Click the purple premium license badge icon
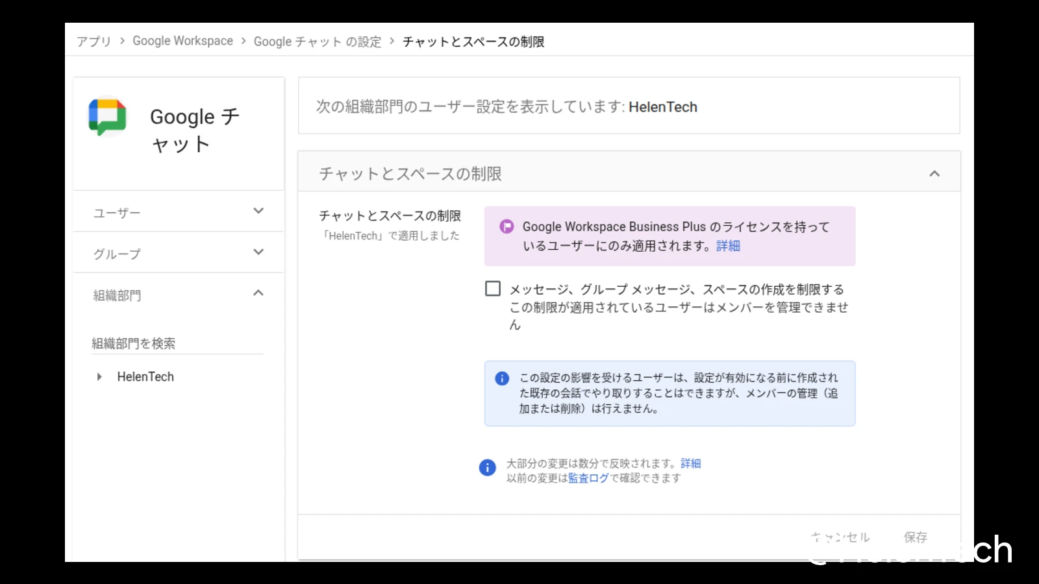The width and height of the screenshot is (1039, 584). (507, 226)
